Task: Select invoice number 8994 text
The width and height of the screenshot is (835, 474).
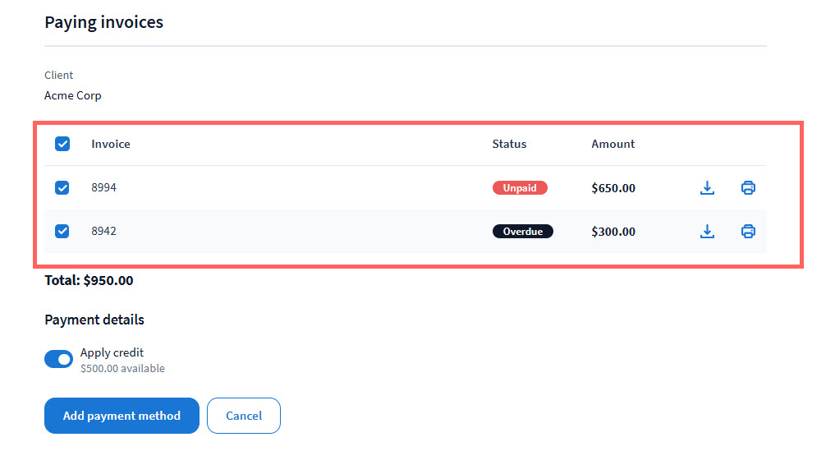Action: pos(104,188)
